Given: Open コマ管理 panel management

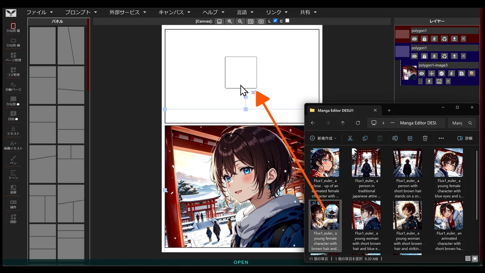Looking at the screenshot, I should [x=13, y=72].
